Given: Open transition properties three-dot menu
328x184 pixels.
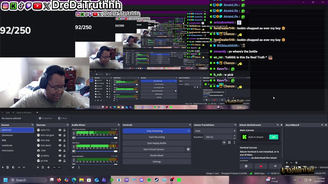Looking at the screenshot, I should (234, 143).
